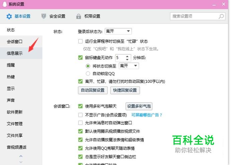Open the 登录后状态为 dropdown
231x165 pixels.
pos(118,31)
